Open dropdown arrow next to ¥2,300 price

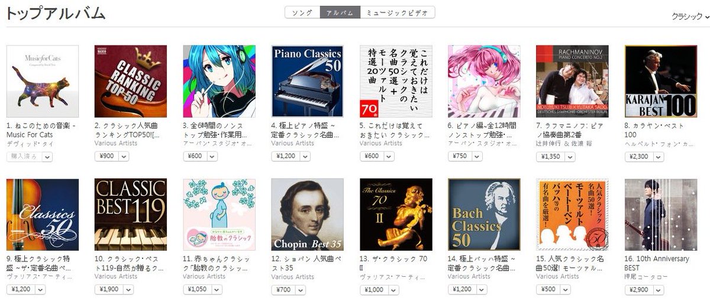[660, 157]
